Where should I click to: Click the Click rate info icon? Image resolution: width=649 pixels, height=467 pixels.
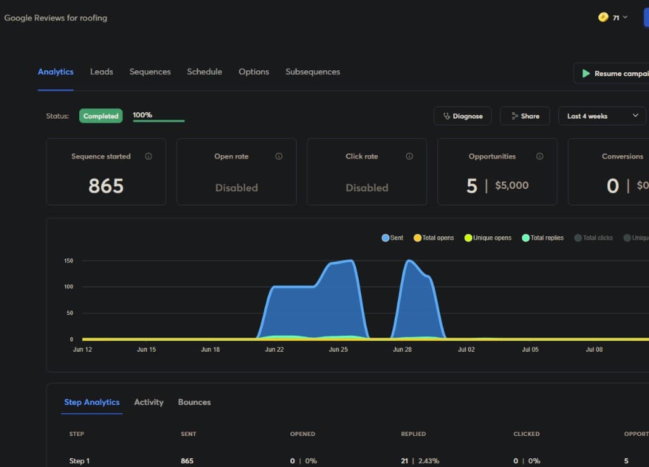[409, 157]
